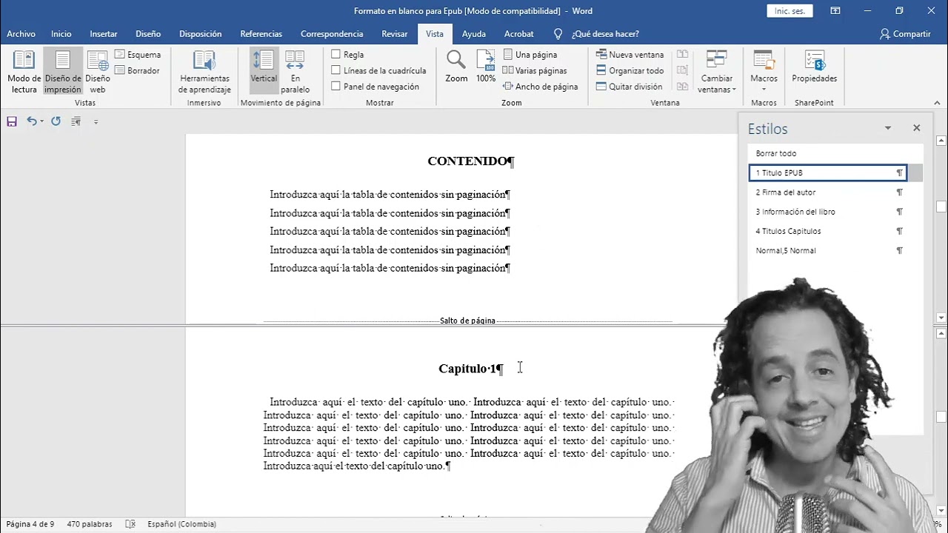
Task: Choose Una página zoom
Action: [530, 55]
